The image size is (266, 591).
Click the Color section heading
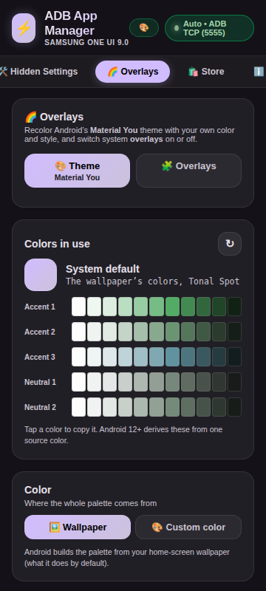coord(38,490)
